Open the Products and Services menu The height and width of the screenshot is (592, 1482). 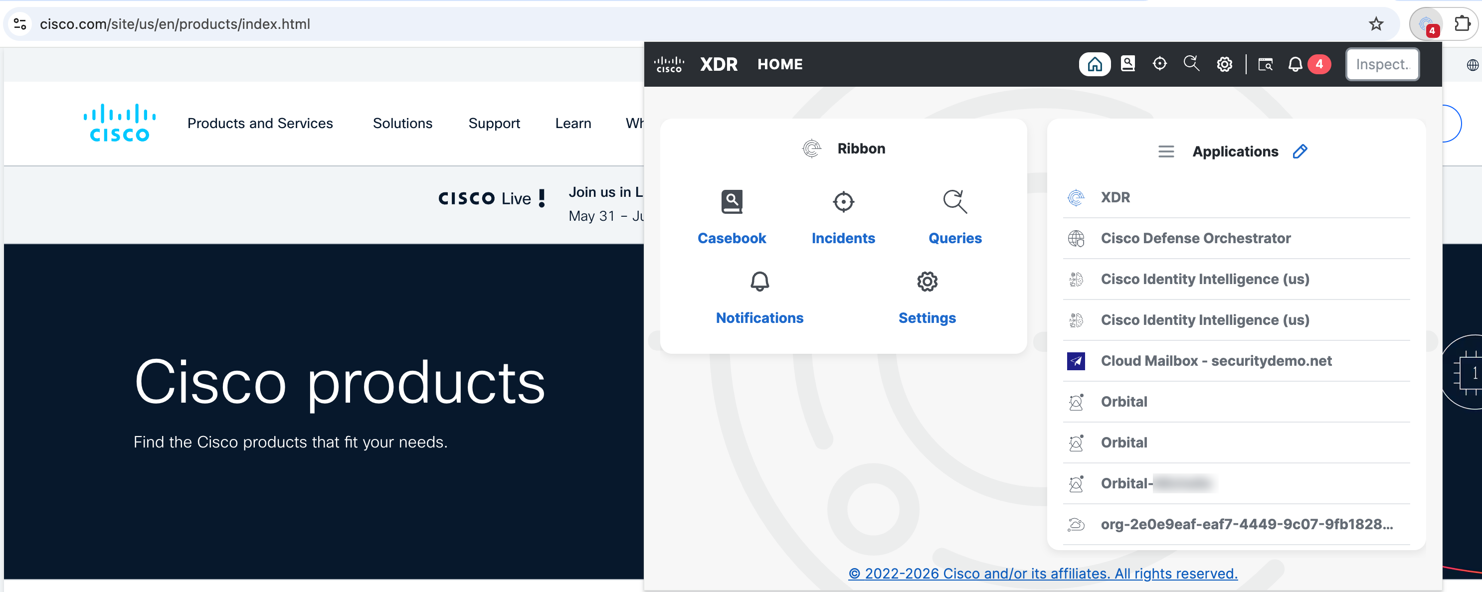tap(260, 123)
